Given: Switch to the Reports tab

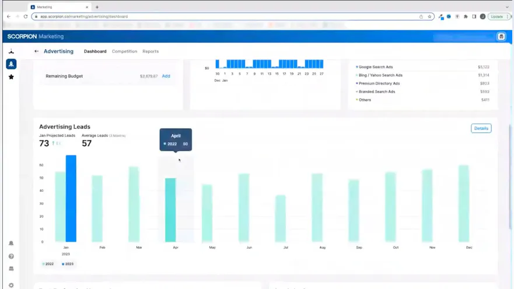Looking at the screenshot, I should click(151, 51).
